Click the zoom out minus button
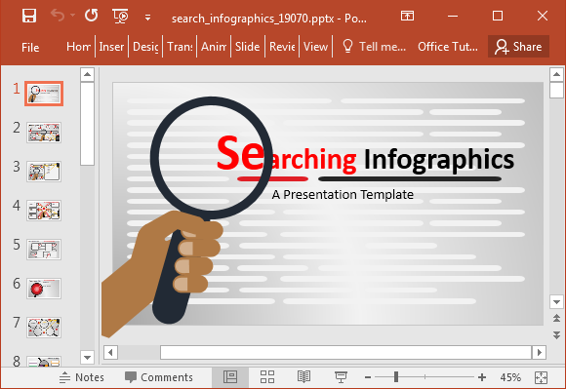 (x=368, y=377)
